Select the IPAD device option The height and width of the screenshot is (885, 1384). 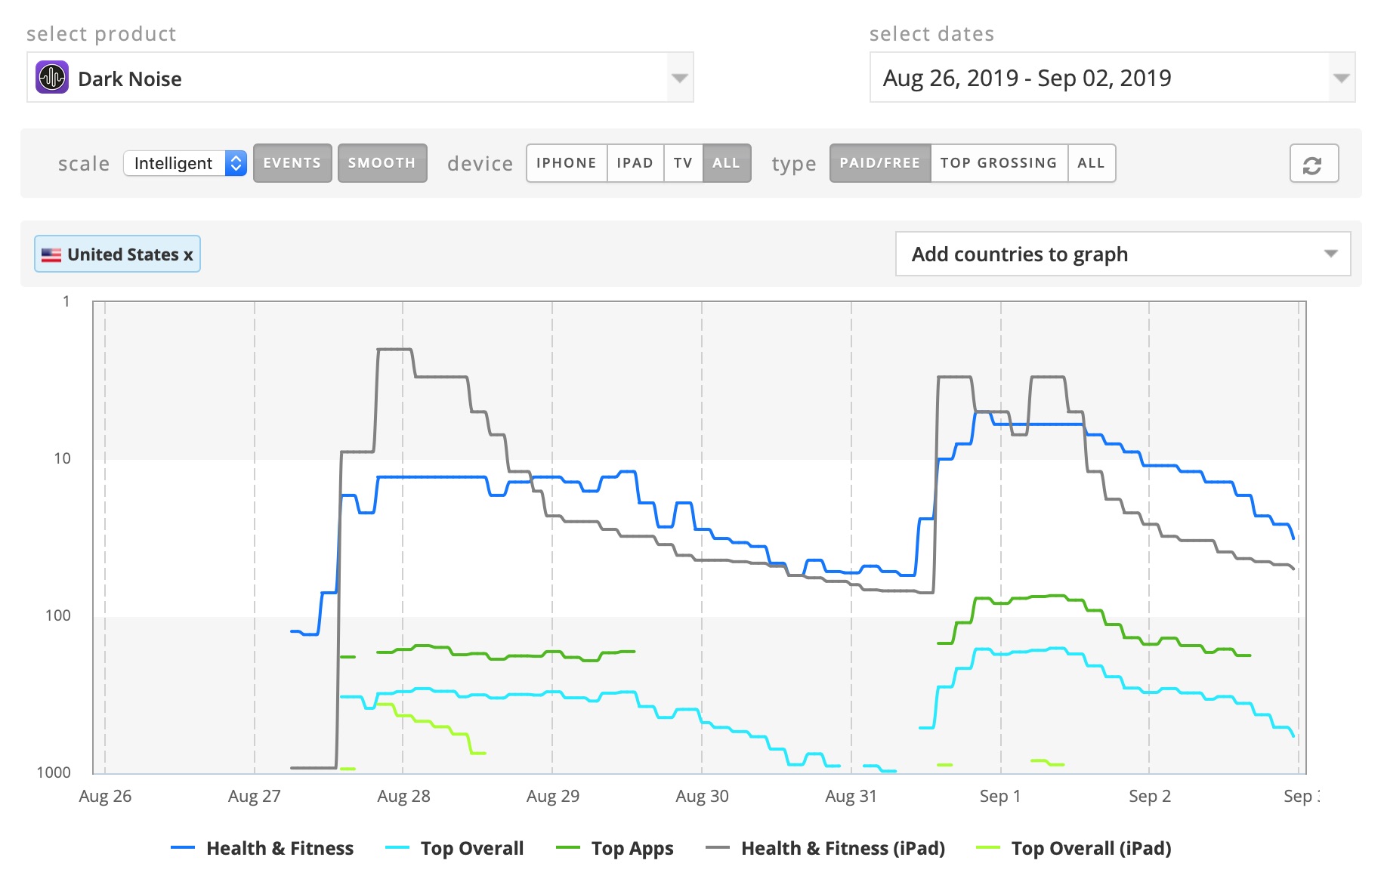pos(635,163)
